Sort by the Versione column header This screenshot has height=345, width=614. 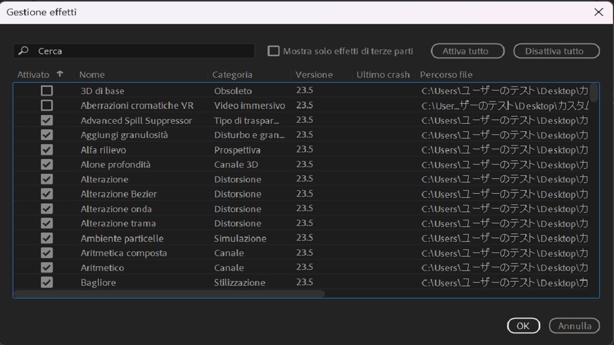coord(314,75)
